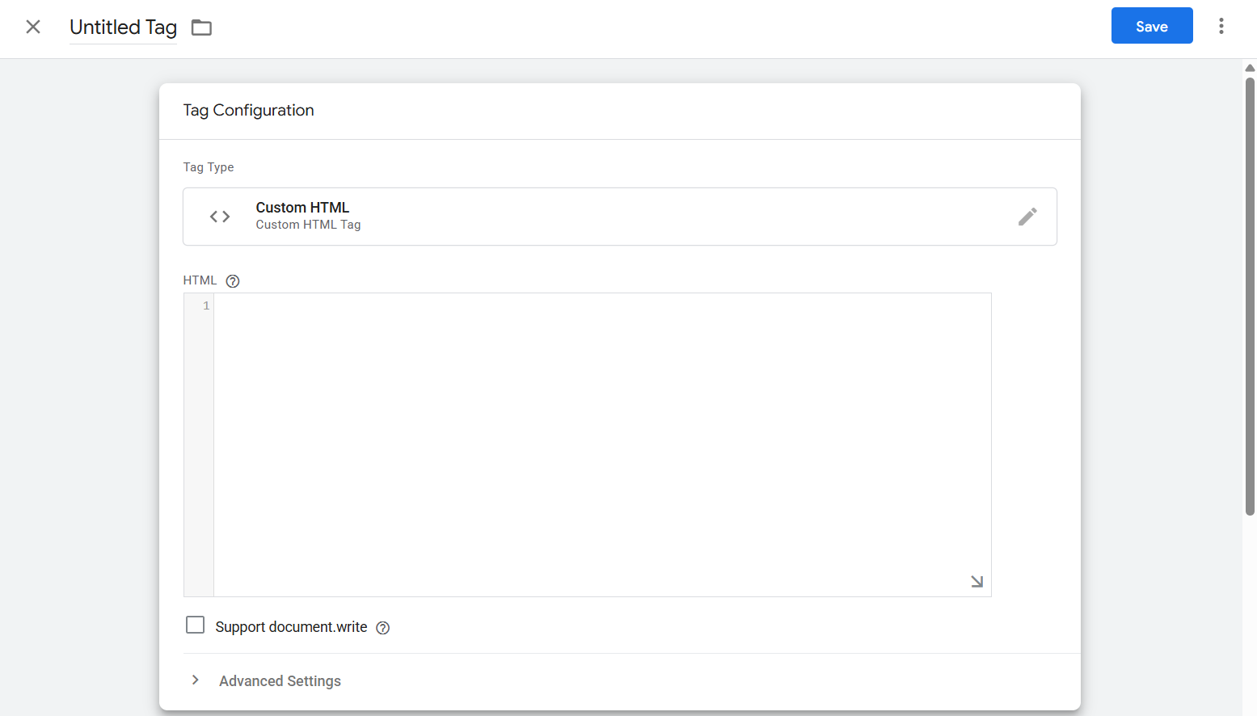
Task: Enable Support document.write checkbox
Action: click(195, 625)
